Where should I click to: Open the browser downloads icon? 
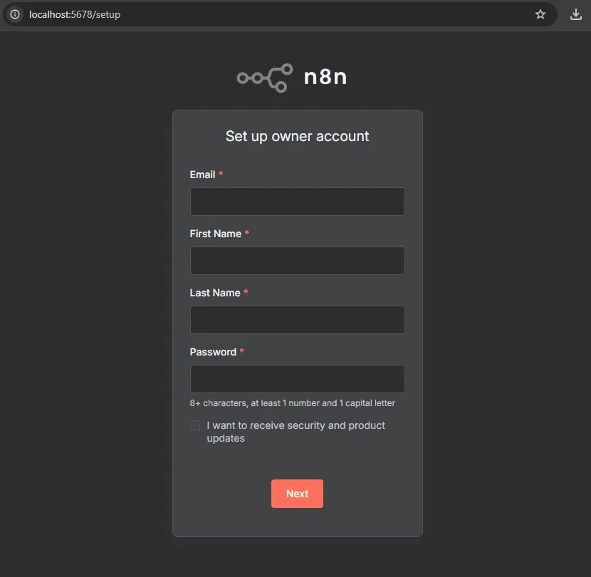pos(575,14)
